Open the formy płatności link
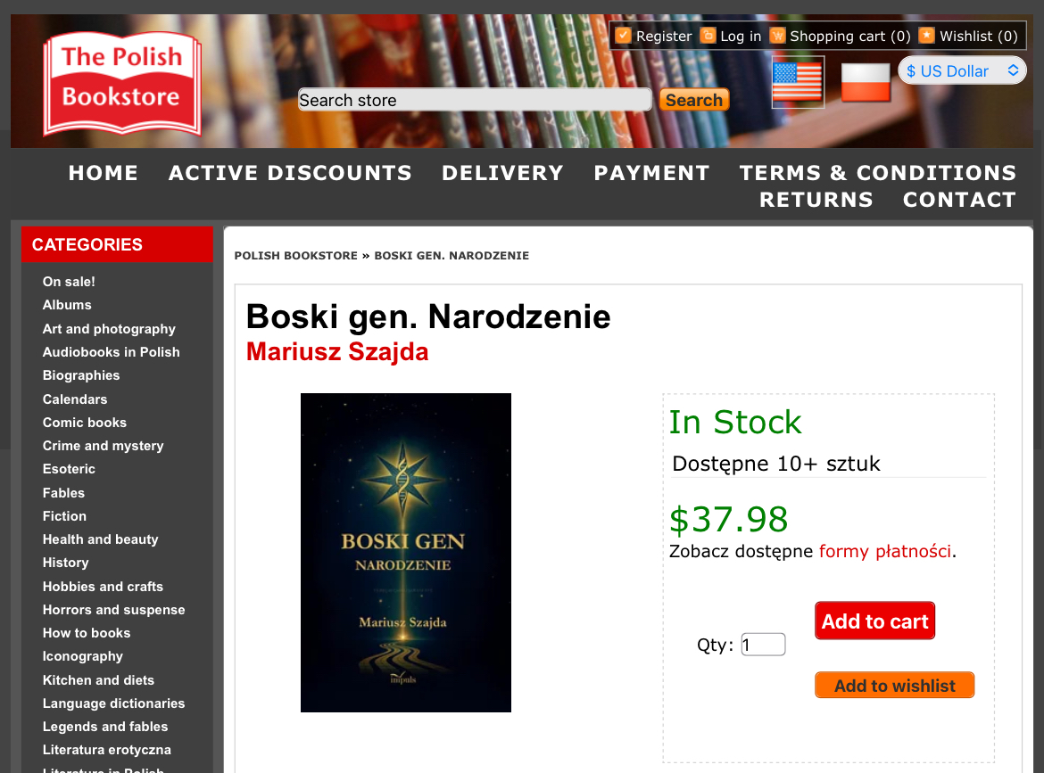This screenshot has width=1044, height=773. (884, 552)
